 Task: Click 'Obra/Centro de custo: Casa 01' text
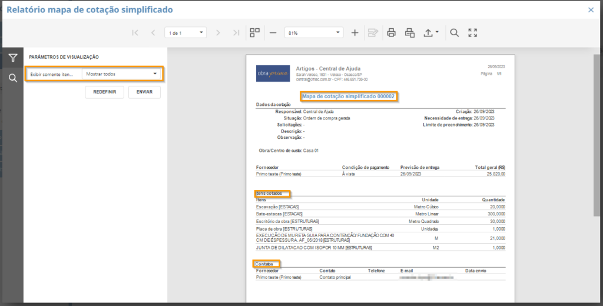[x=289, y=151]
